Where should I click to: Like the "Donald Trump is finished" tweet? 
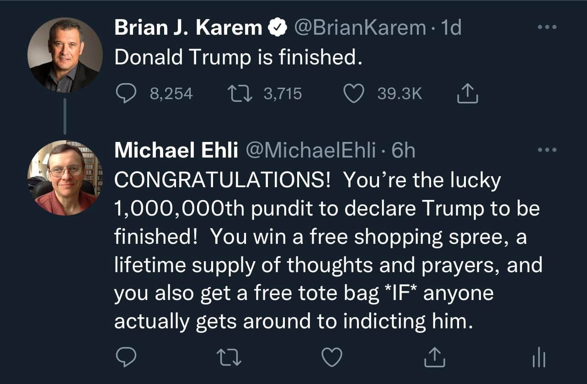(352, 94)
